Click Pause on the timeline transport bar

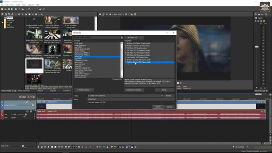click(52, 147)
